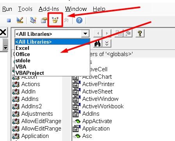This screenshot has width=175, height=141.
Task: Click the Go Back arrow button
Action: pos(98,33)
